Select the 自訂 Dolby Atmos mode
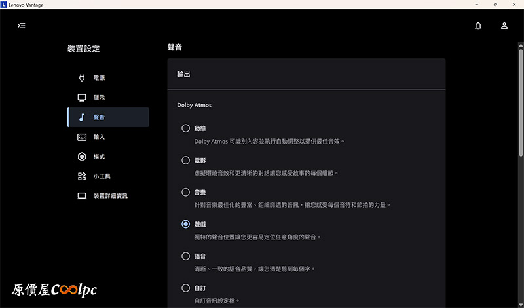Screen dimensions: 524x308 click(185, 288)
